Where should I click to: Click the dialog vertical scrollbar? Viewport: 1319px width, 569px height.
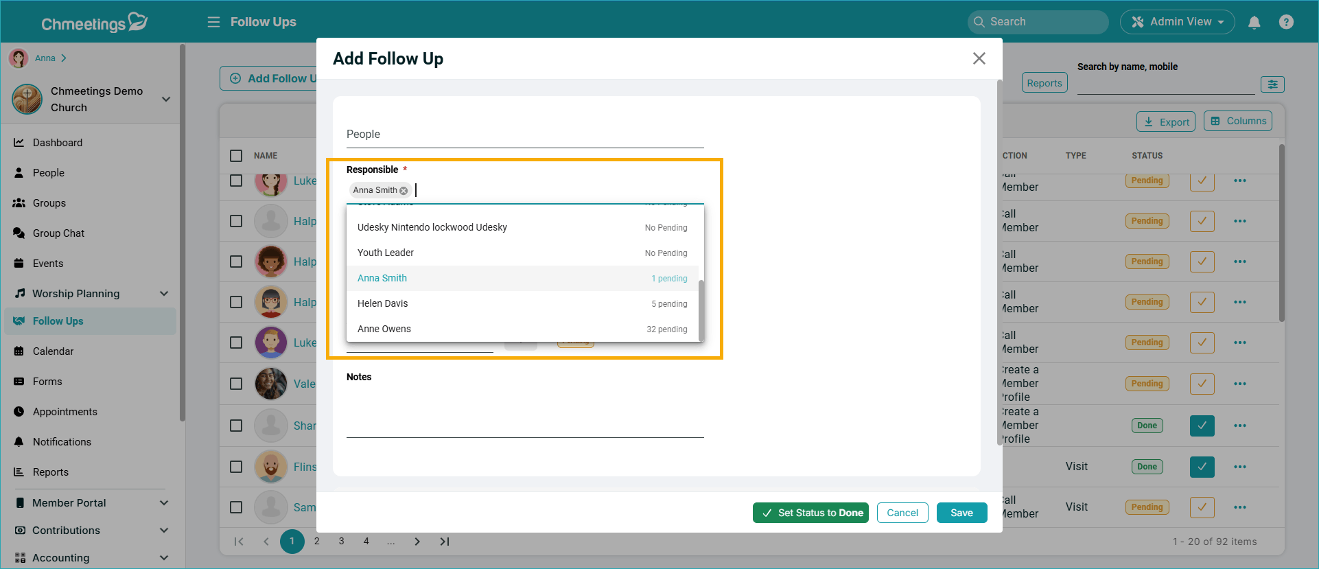[1000, 263]
